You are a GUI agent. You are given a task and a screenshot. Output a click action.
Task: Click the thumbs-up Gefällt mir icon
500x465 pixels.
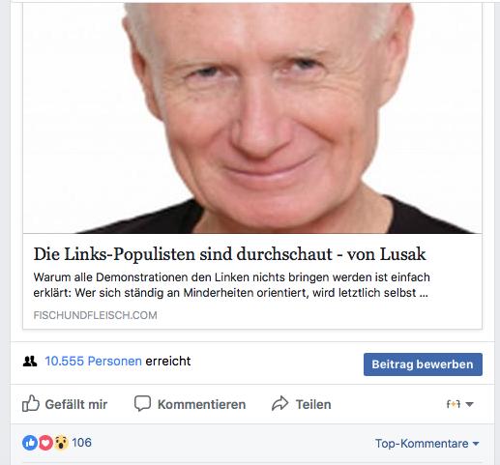click(x=31, y=403)
